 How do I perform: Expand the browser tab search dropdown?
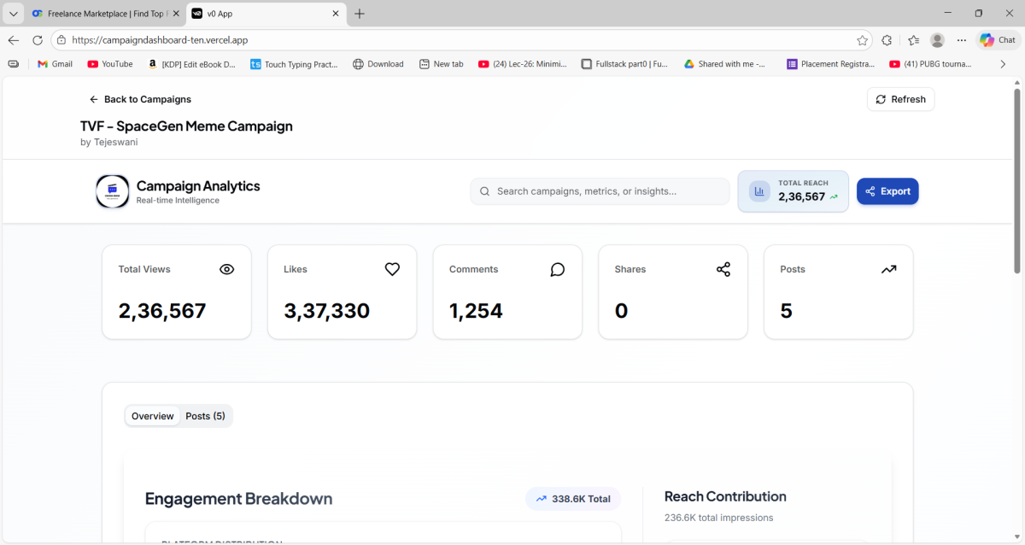pyautogui.click(x=13, y=14)
